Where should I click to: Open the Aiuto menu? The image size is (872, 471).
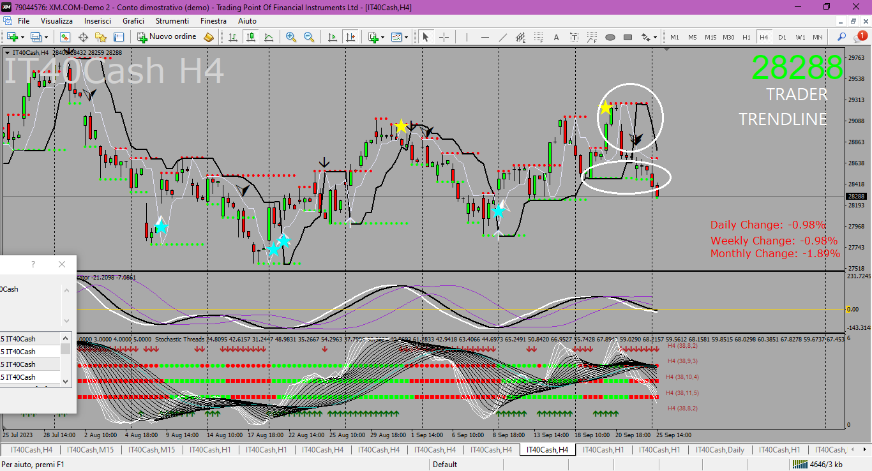[247, 21]
